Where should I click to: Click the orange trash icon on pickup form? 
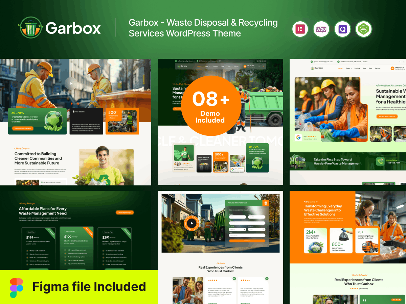tap(266, 203)
